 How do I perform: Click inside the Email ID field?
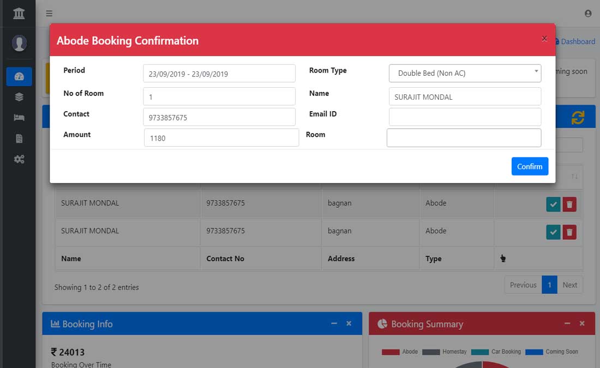pos(464,117)
